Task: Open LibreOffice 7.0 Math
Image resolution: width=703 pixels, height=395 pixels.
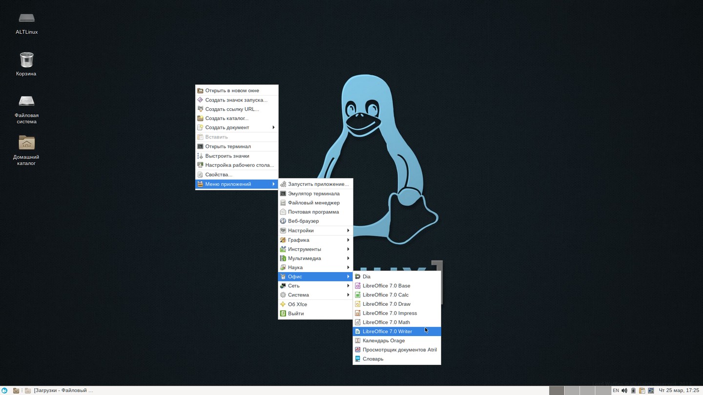Action: point(397,322)
